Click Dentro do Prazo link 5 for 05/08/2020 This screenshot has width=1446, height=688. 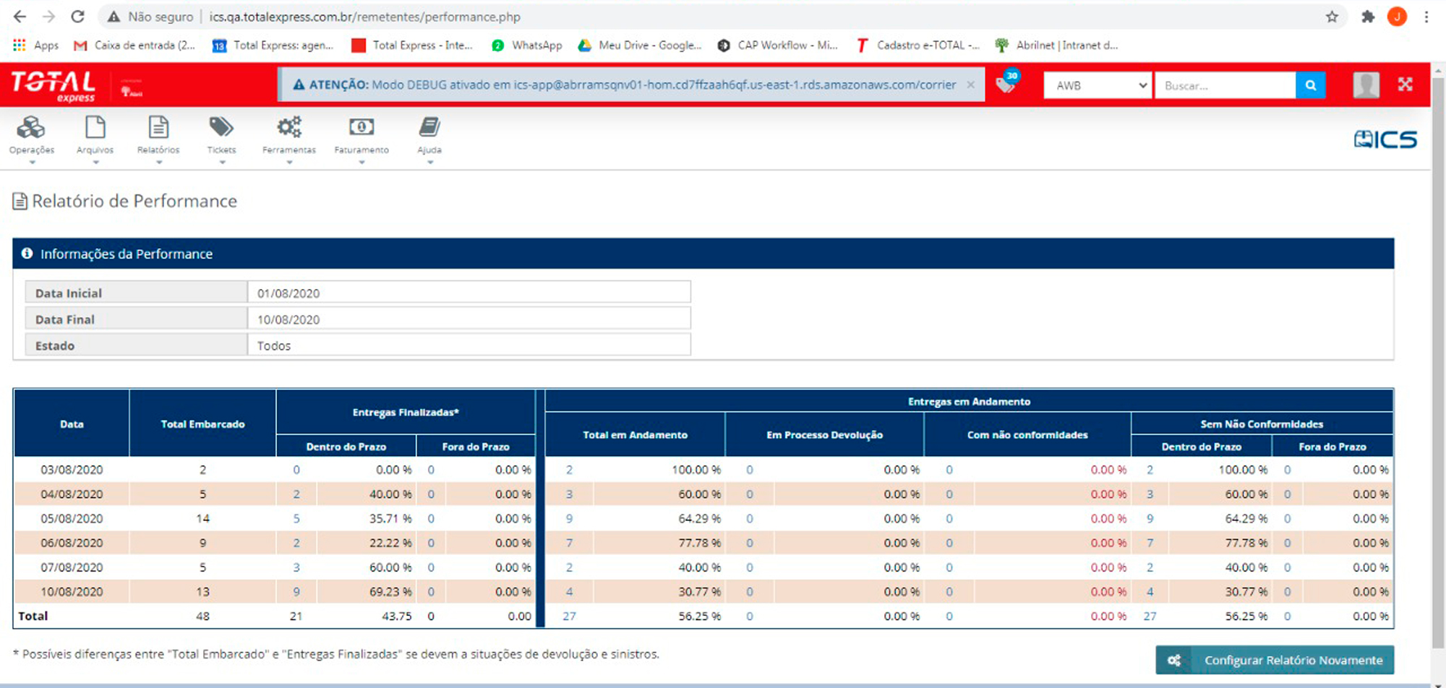click(296, 519)
